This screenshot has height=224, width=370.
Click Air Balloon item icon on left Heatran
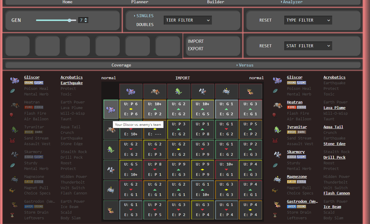(12, 115)
